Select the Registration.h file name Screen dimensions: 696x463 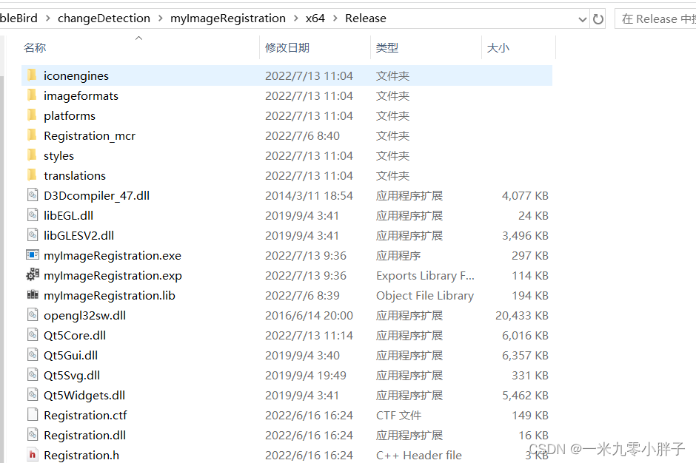click(x=81, y=455)
